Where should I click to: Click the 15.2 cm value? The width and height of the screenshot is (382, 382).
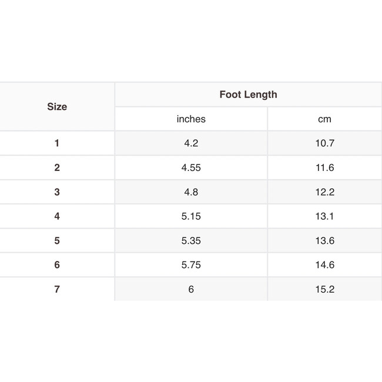[x=324, y=290]
